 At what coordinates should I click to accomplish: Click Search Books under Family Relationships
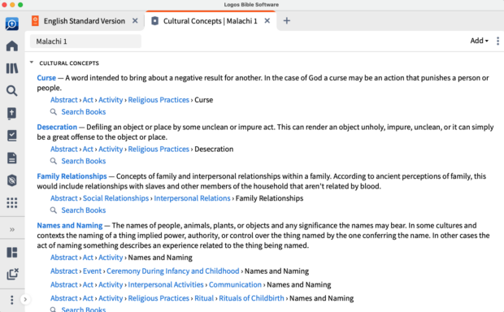point(84,210)
